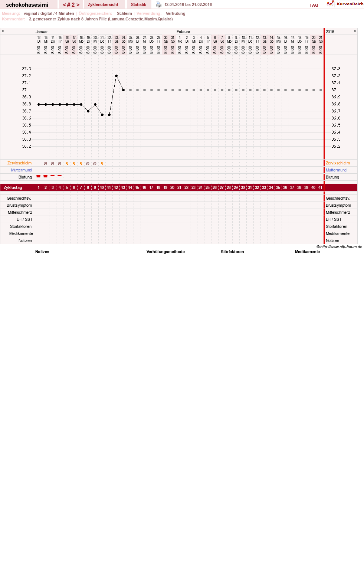The image size is (364, 563).
Task: Click the Kommentar text about 2. gemessener Zyklus
Action: tap(101, 19)
